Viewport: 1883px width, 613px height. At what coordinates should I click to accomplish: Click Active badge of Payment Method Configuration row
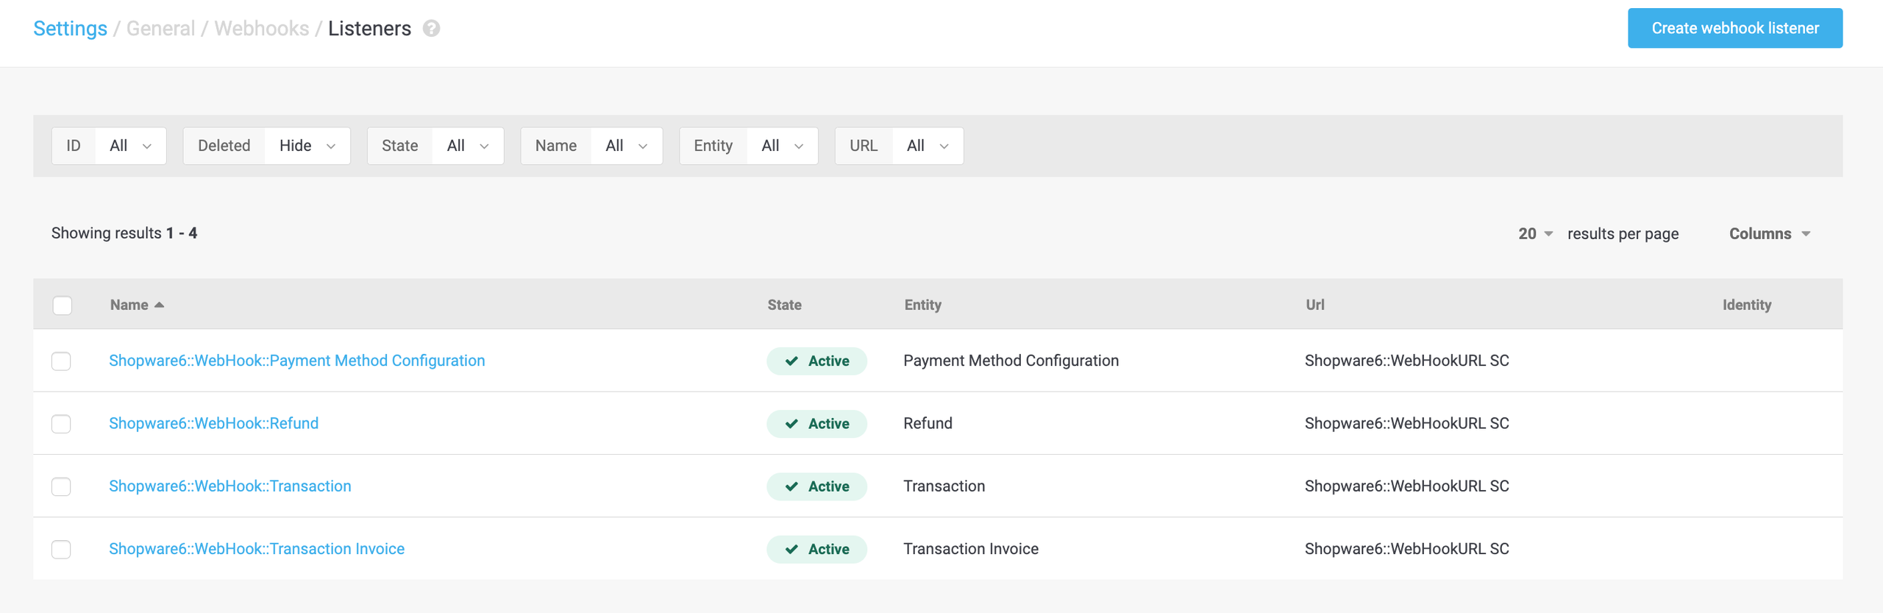[816, 361]
